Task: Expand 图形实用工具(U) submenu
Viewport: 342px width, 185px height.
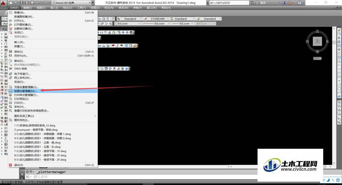Action: tap(53, 116)
